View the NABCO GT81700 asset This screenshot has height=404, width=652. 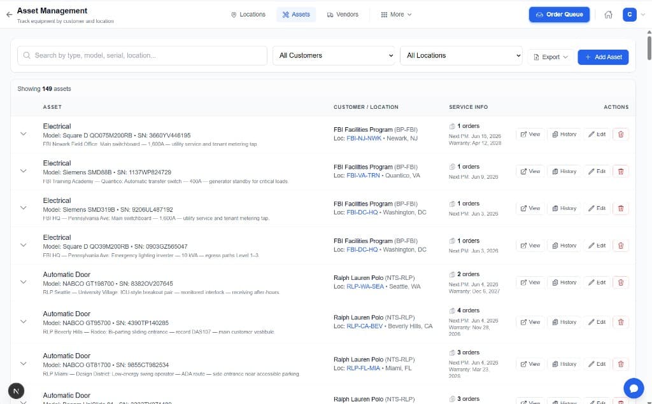530,364
